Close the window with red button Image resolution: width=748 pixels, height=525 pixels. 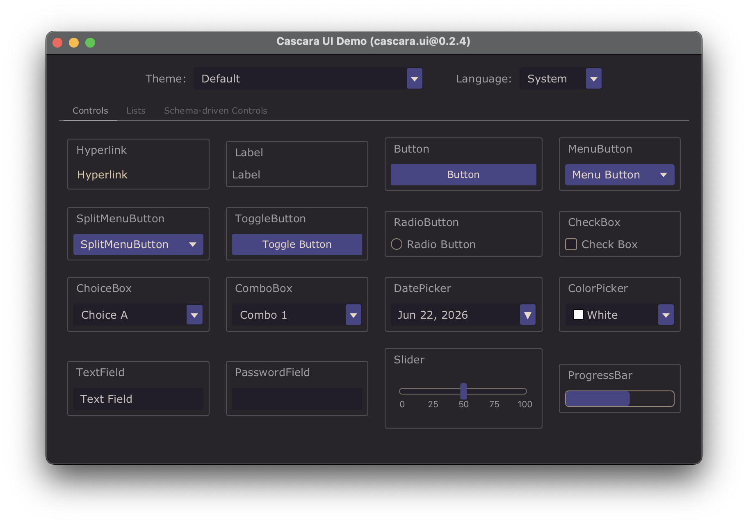click(57, 43)
